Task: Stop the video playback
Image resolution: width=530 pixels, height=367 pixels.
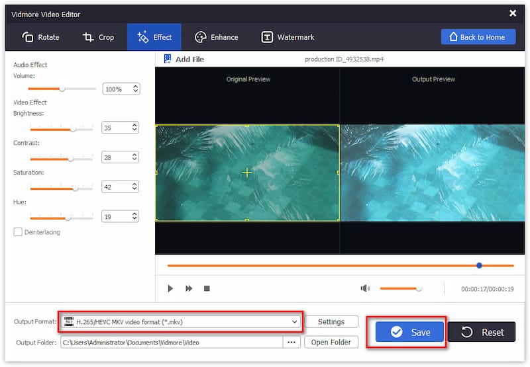Action: tap(207, 288)
